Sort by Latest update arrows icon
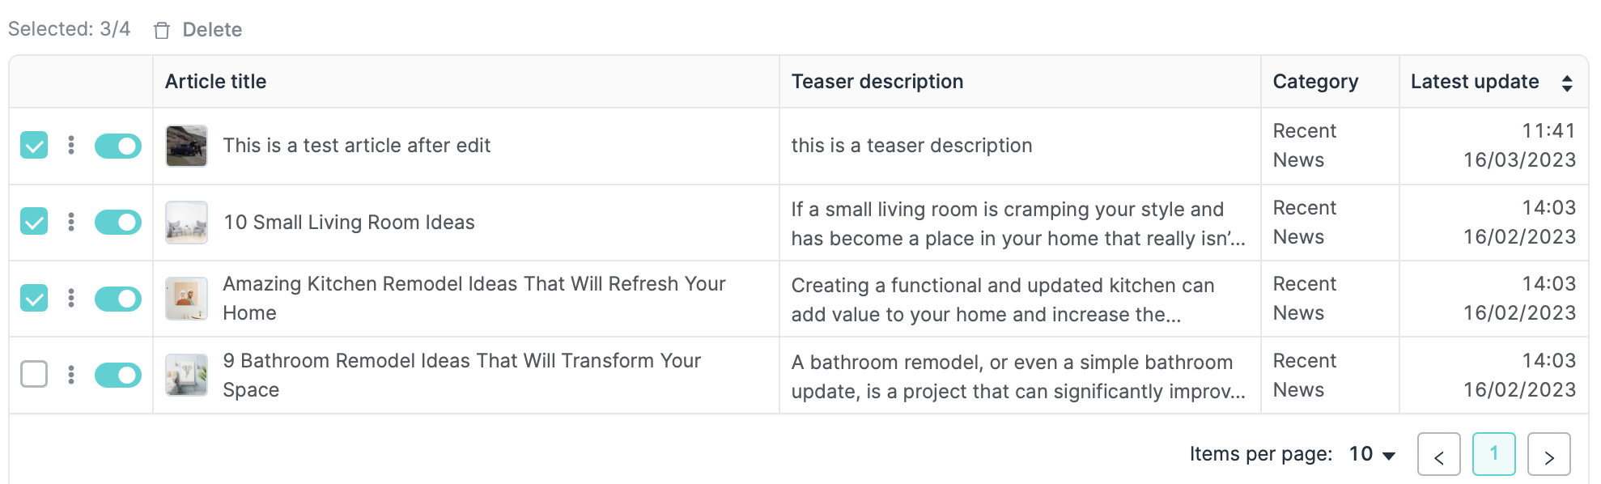The width and height of the screenshot is (1601, 484). pyautogui.click(x=1567, y=83)
